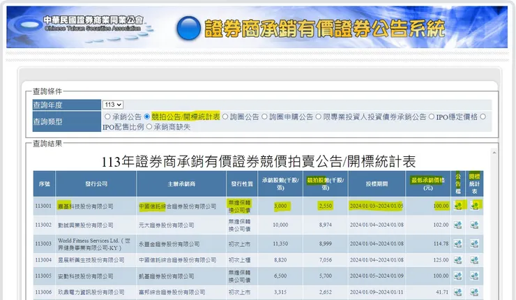Click underwriting shares value 11,350
This screenshot has height=300, width=516.
click(x=280, y=244)
